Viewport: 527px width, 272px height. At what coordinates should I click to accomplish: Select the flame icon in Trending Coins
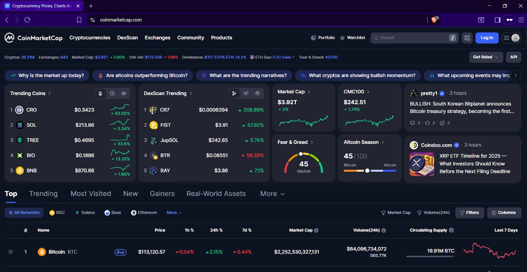(x=100, y=93)
